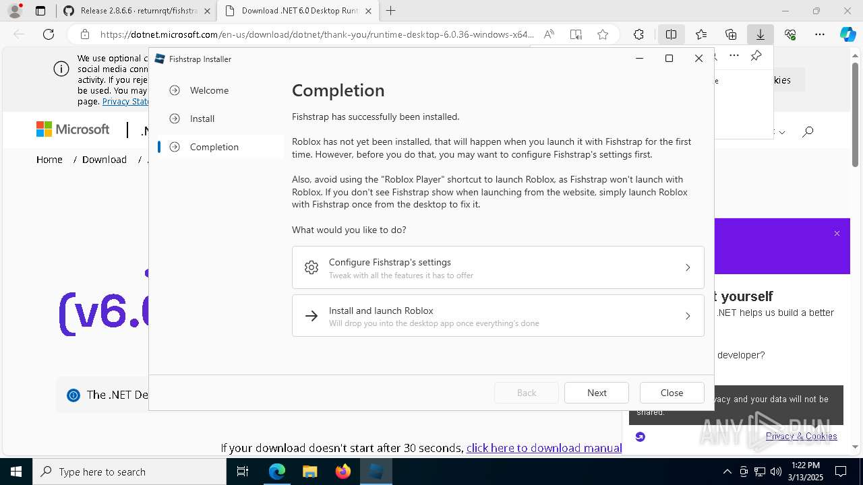863x485 pixels.
Task: Open the notification center icon
Action: (841, 472)
